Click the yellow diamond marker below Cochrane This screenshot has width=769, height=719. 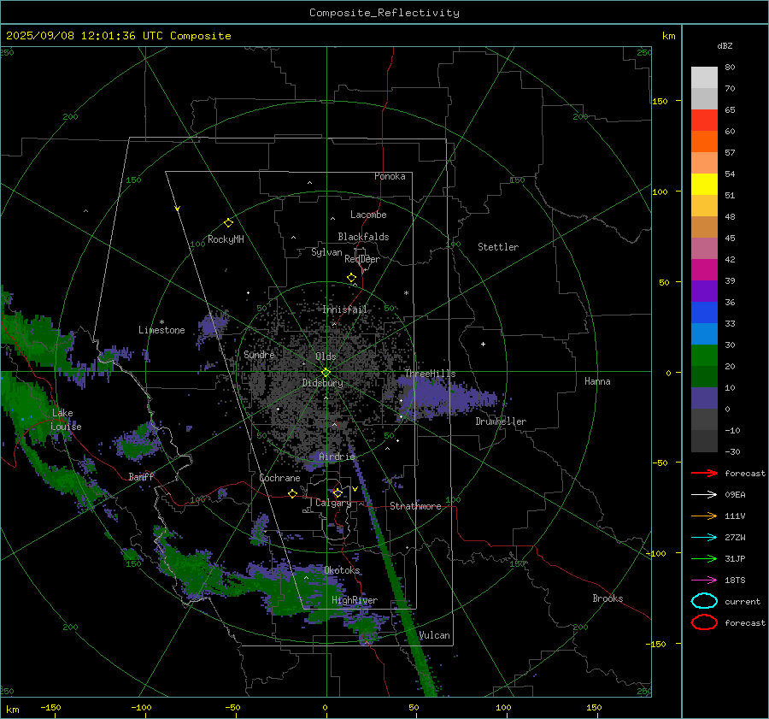coord(293,493)
